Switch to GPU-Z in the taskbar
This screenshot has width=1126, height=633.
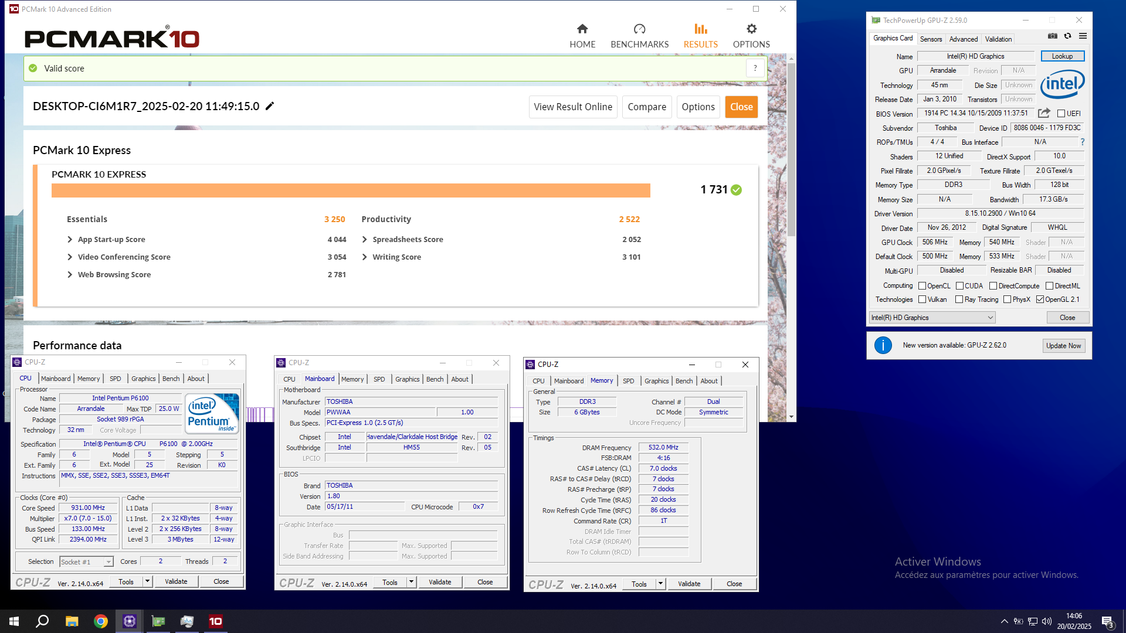coord(158,621)
